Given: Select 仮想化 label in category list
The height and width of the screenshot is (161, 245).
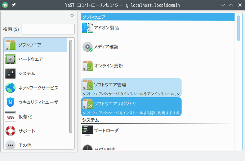Looking at the screenshot, I should (x=25, y=117).
